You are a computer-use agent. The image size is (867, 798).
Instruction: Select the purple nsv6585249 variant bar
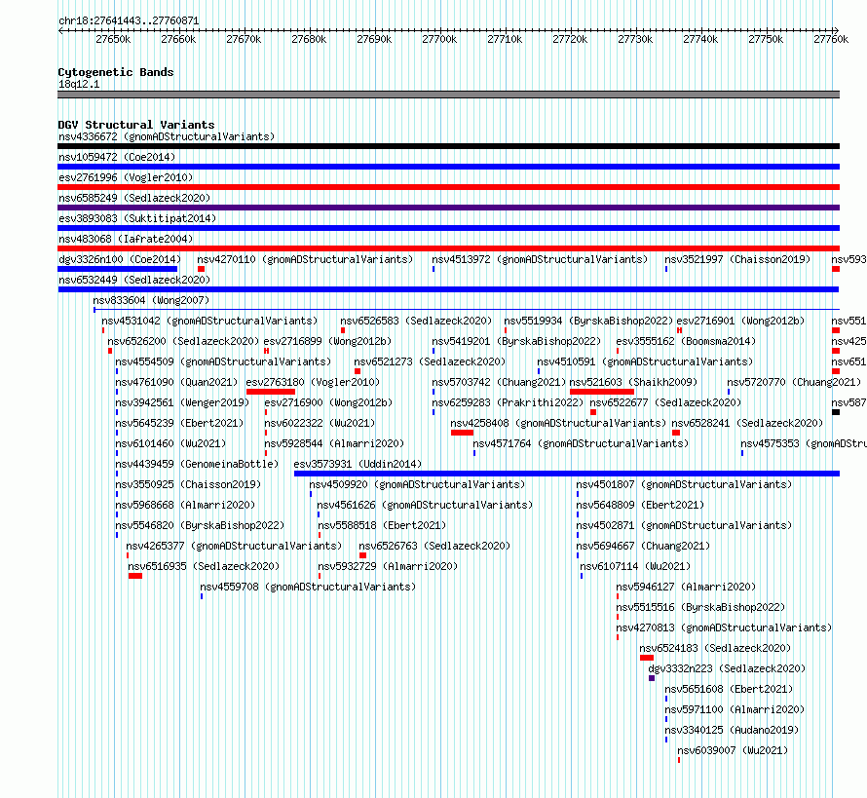tap(448, 208)
